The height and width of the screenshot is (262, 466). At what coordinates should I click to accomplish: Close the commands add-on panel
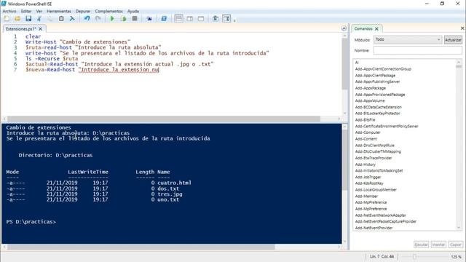tap(462, 28)
